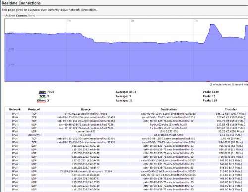Click the 1.45 KB transfer value

(x=231, y=139)
